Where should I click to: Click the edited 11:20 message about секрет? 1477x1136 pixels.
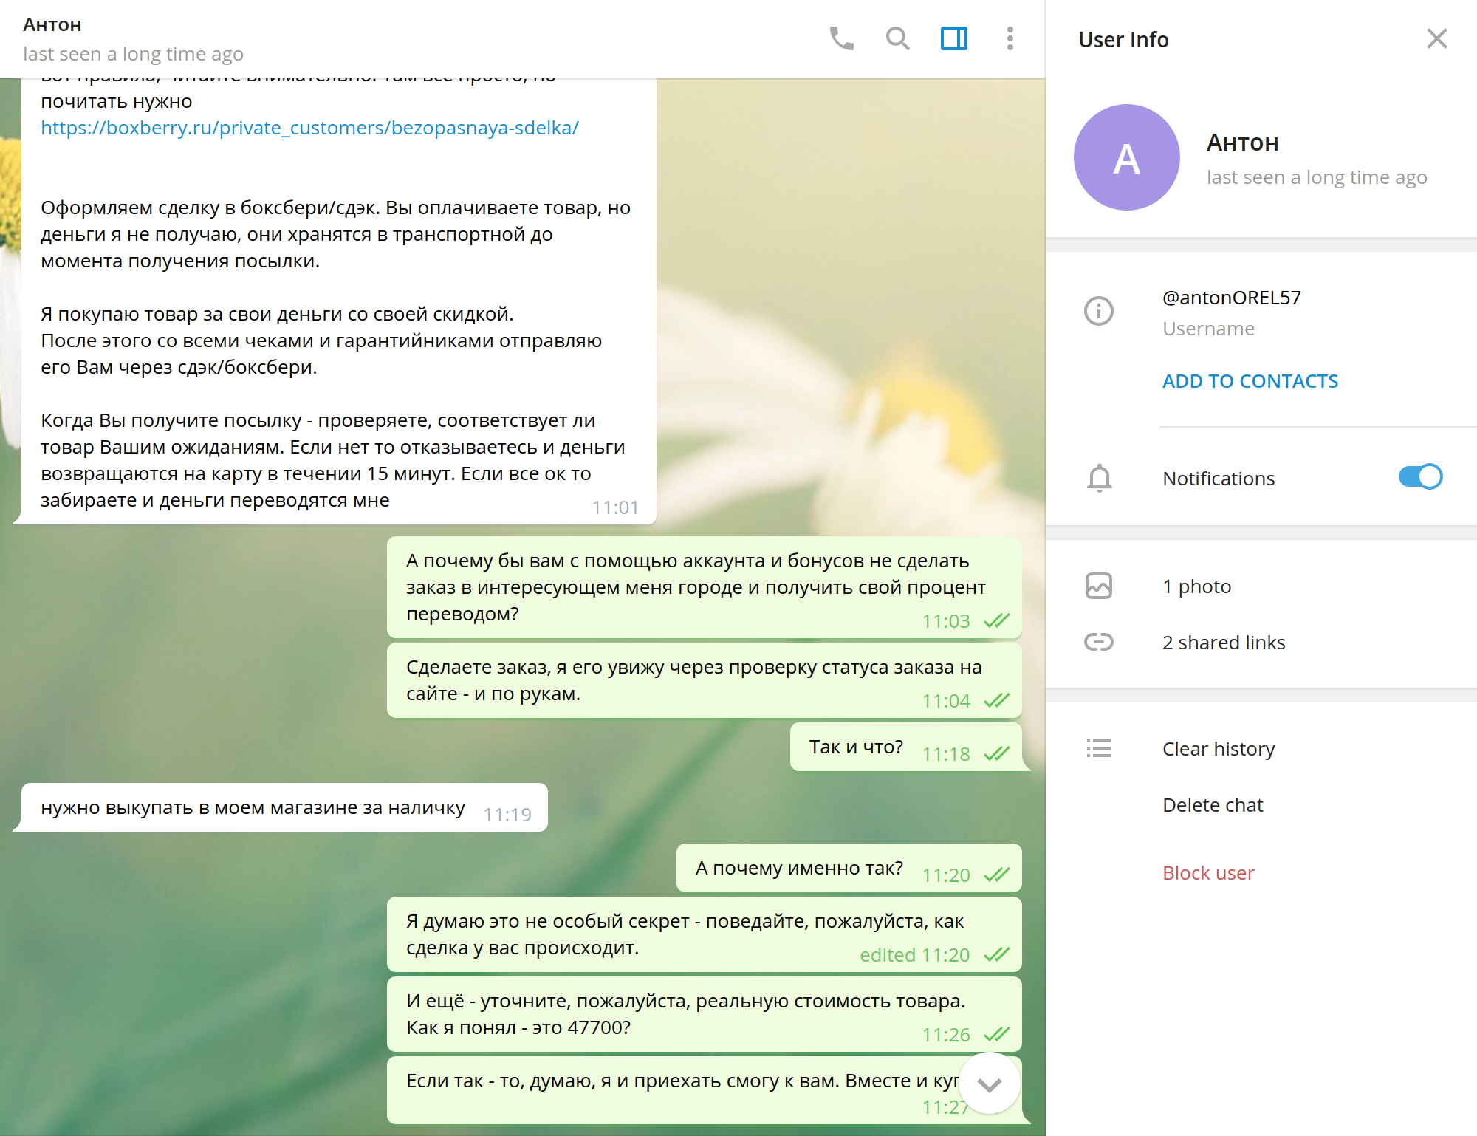(705, 934)
